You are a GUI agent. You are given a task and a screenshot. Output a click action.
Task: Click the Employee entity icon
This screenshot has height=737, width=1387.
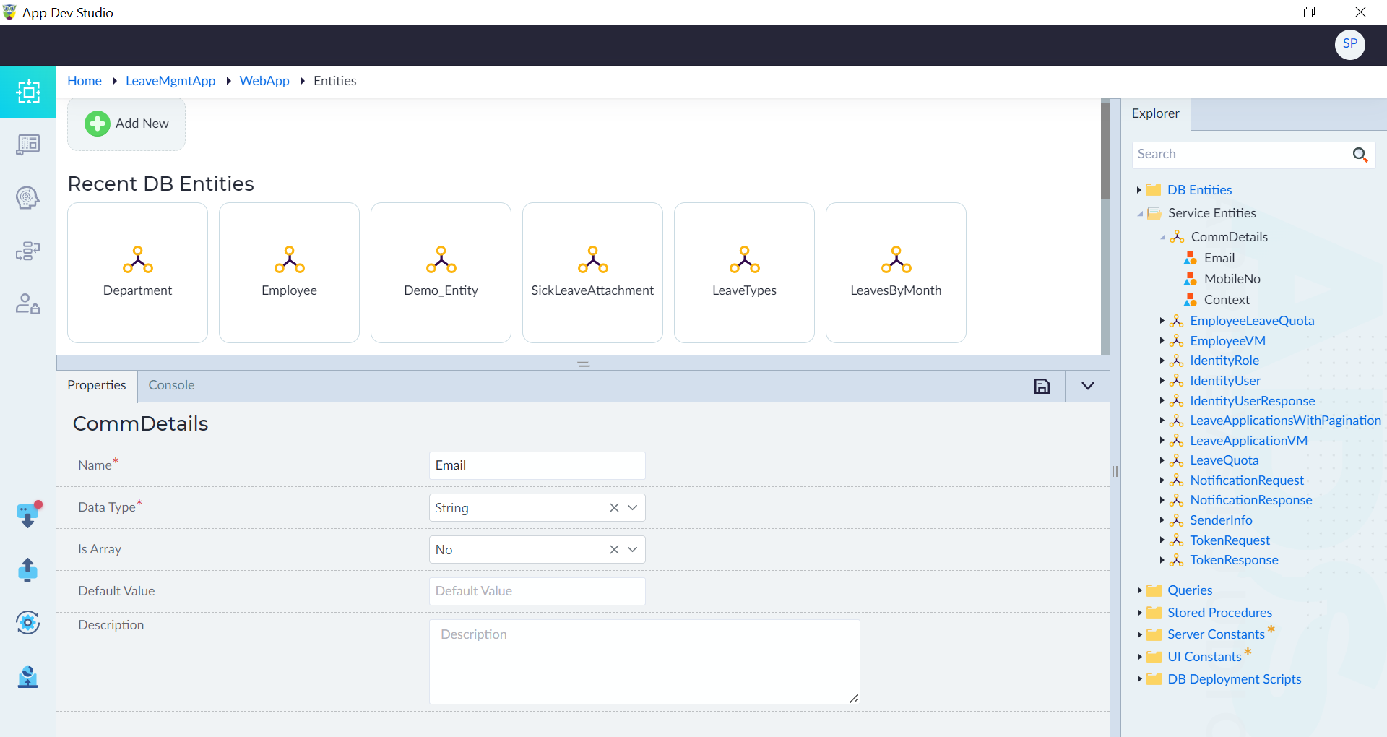coord(290,259)
